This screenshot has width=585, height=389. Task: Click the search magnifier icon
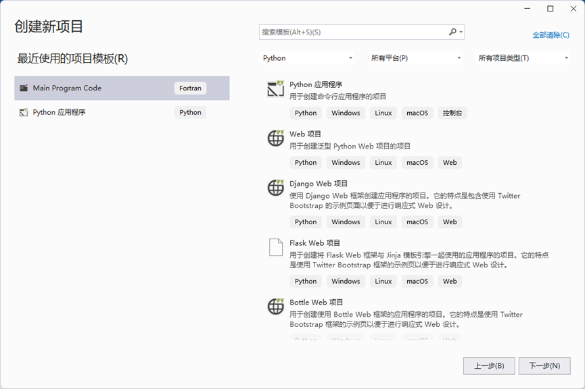point(452,32)
